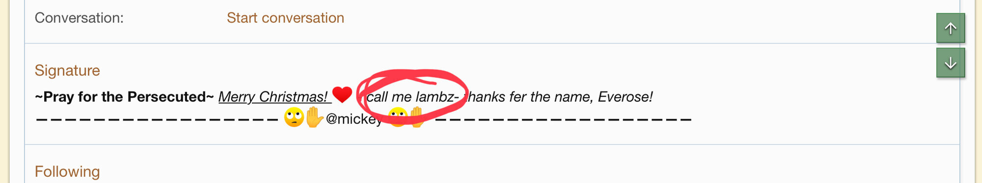Click the scroll down arrow button
Screen dimensions: 982x183
[x=951, y=63]
